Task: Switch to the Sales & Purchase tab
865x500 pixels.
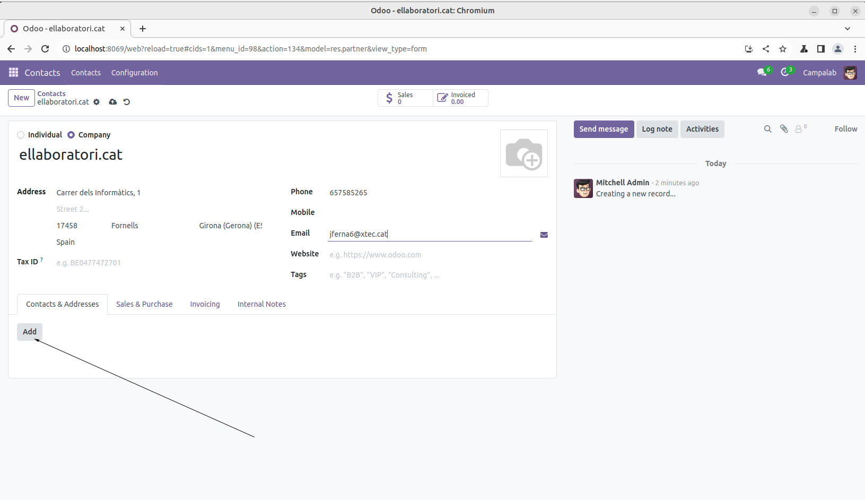Action: (x=144, y=304)
